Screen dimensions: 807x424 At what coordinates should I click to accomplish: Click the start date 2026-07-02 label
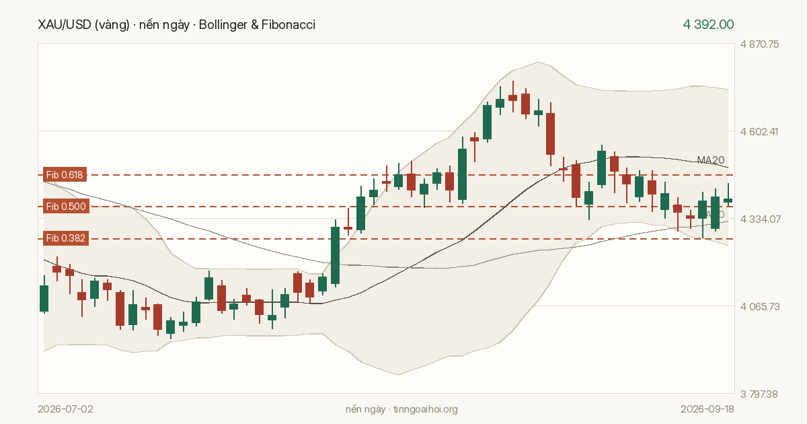[x=66, y=409]
